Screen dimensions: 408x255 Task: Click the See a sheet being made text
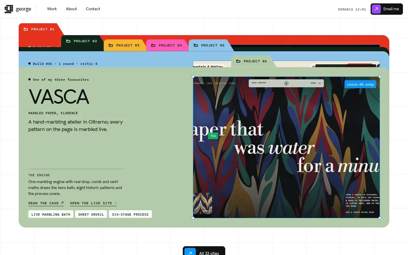pos(360,212)
